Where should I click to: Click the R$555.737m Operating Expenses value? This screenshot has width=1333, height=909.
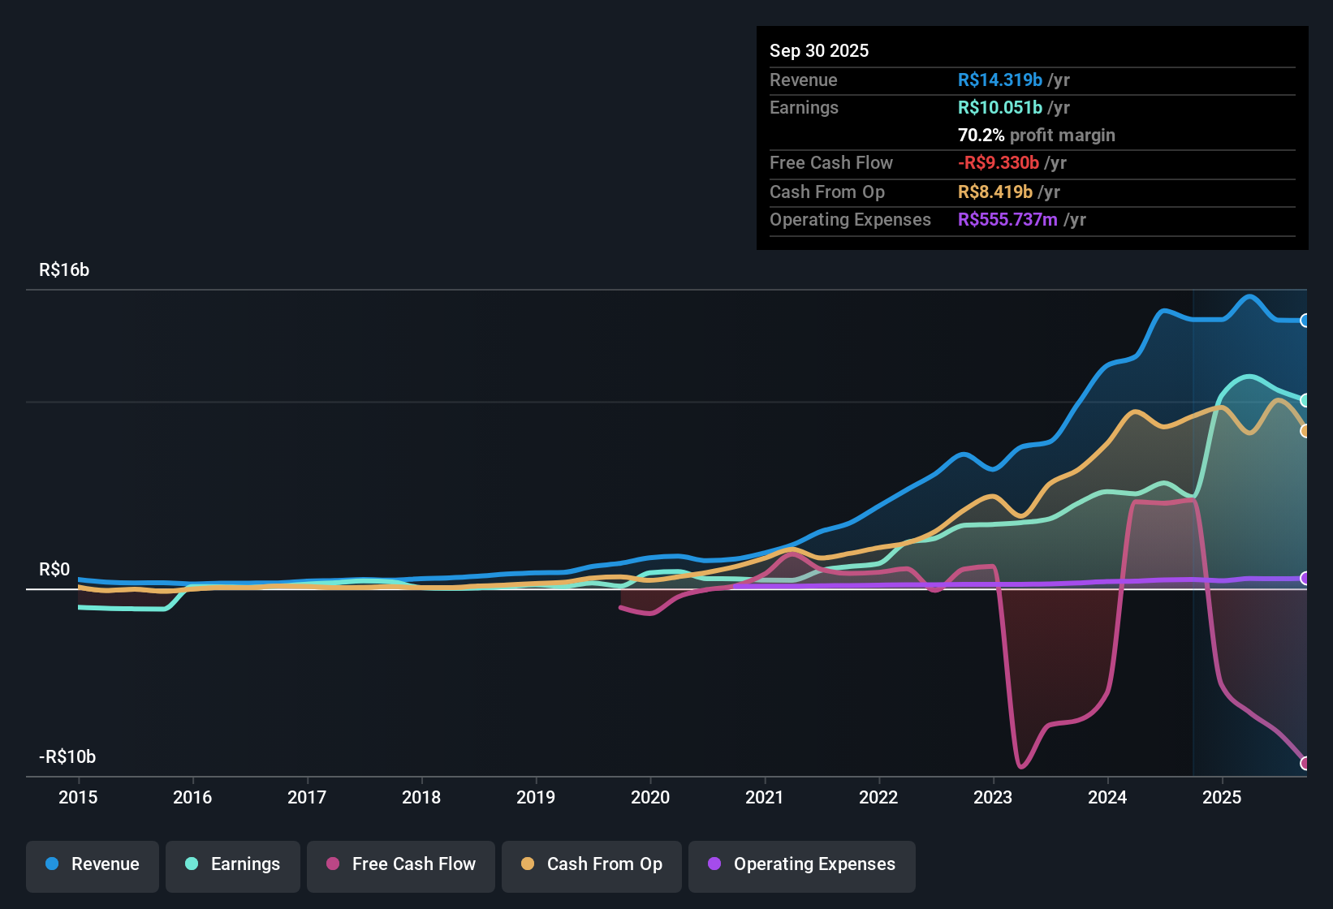pos(1007,220)
